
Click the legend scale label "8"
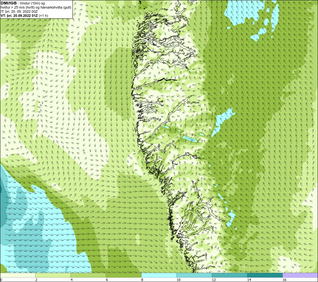tap(142, 280)
